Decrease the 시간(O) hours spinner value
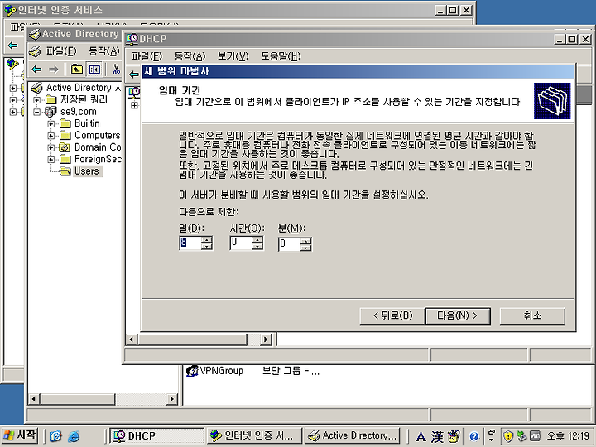 [257, 247]
